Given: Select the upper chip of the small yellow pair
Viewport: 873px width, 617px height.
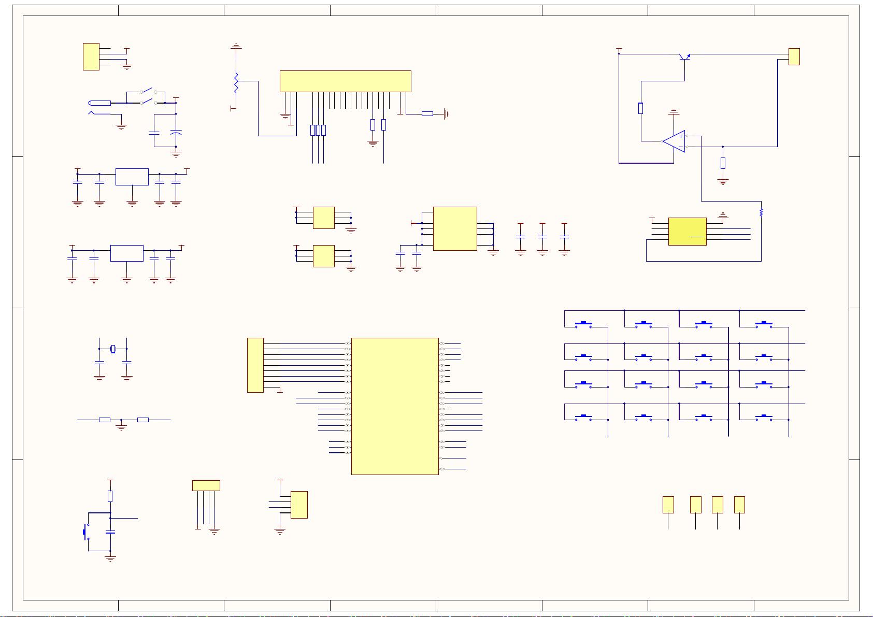Looking at the screenshot, I should [323, 218].
